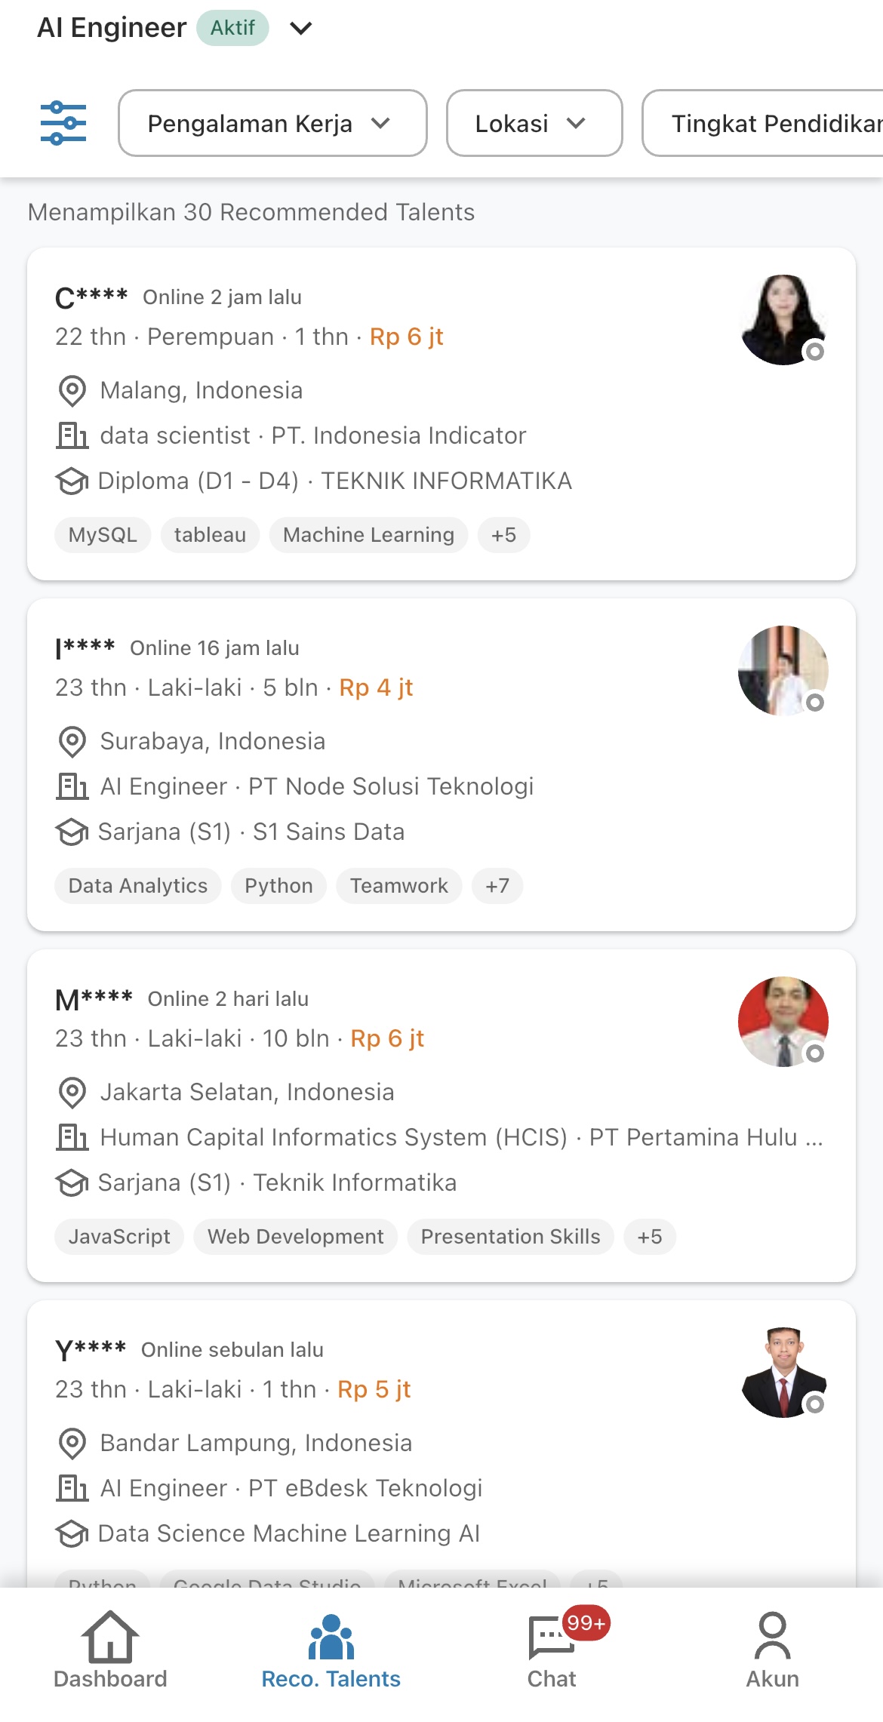
Task: Open the Tingkat Pendidikan filter dropdown
Action: (x=777, y=123)
